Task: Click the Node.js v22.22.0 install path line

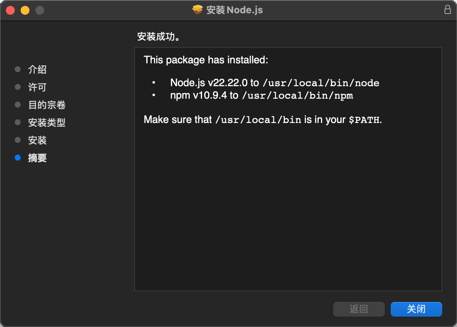Action: click(x=275, y=83)
